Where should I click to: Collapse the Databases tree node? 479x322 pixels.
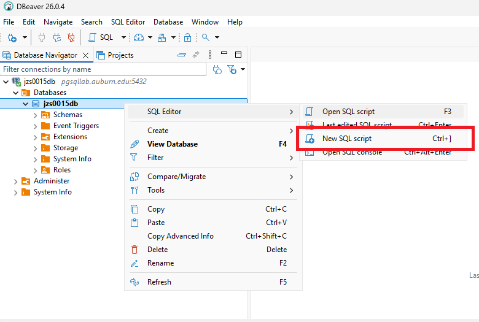[x=15, y=93]
